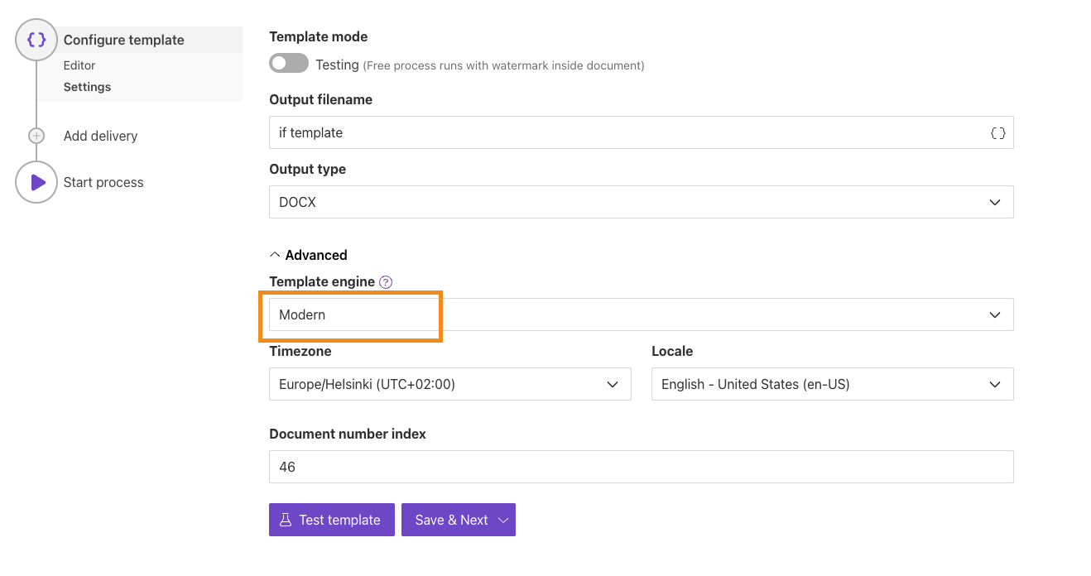This screenshot has width=1091, height=576.
Task: Click the Save & Next button
Action: pos(450,520)
